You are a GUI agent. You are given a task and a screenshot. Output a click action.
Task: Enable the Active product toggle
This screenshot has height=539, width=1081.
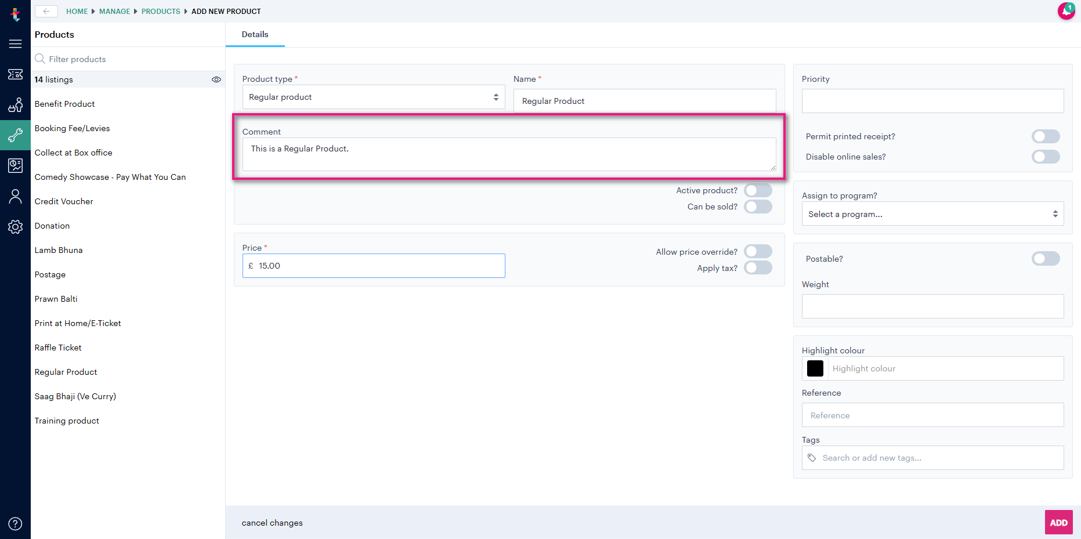pos(758,190)
